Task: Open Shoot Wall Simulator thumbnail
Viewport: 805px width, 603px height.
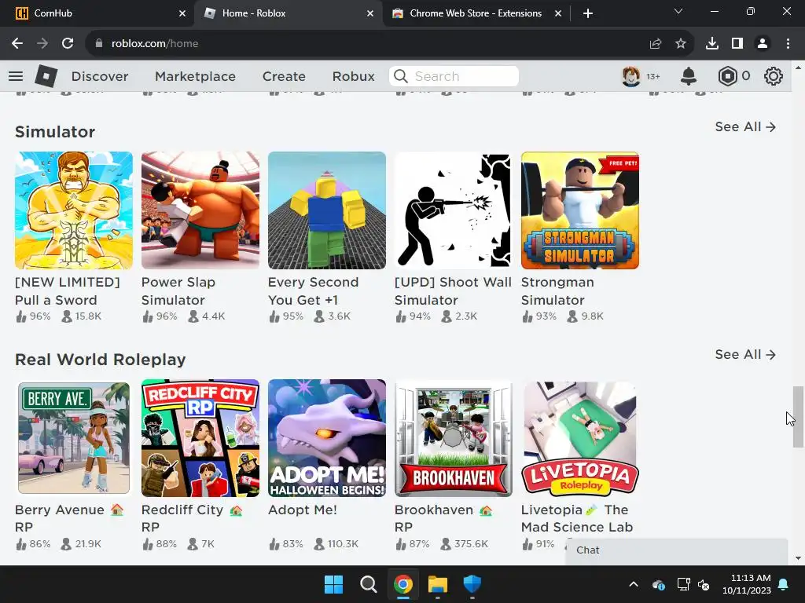Action: [454, 210]
